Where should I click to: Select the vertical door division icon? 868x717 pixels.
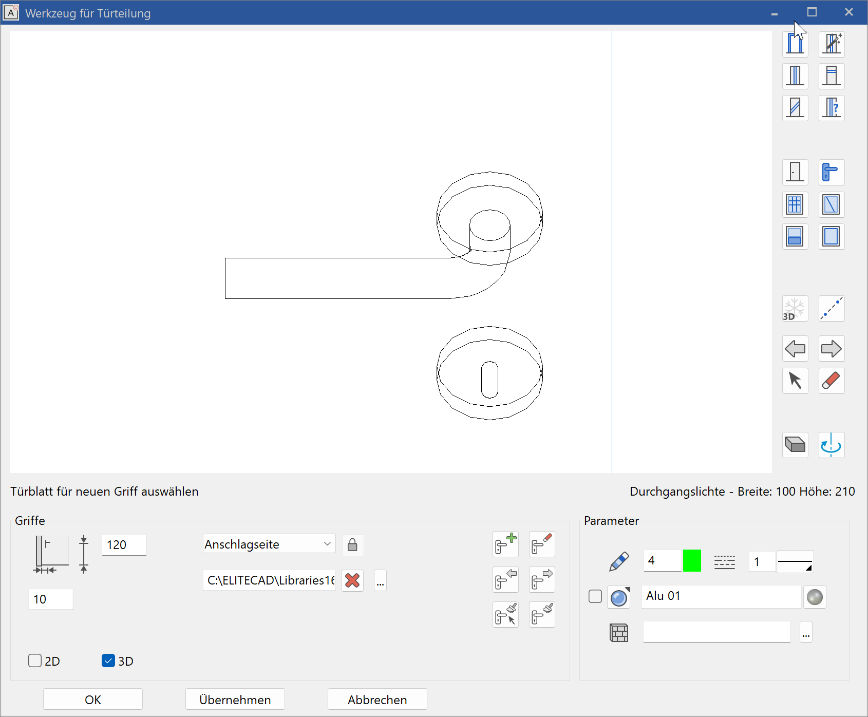click(795, 76)
